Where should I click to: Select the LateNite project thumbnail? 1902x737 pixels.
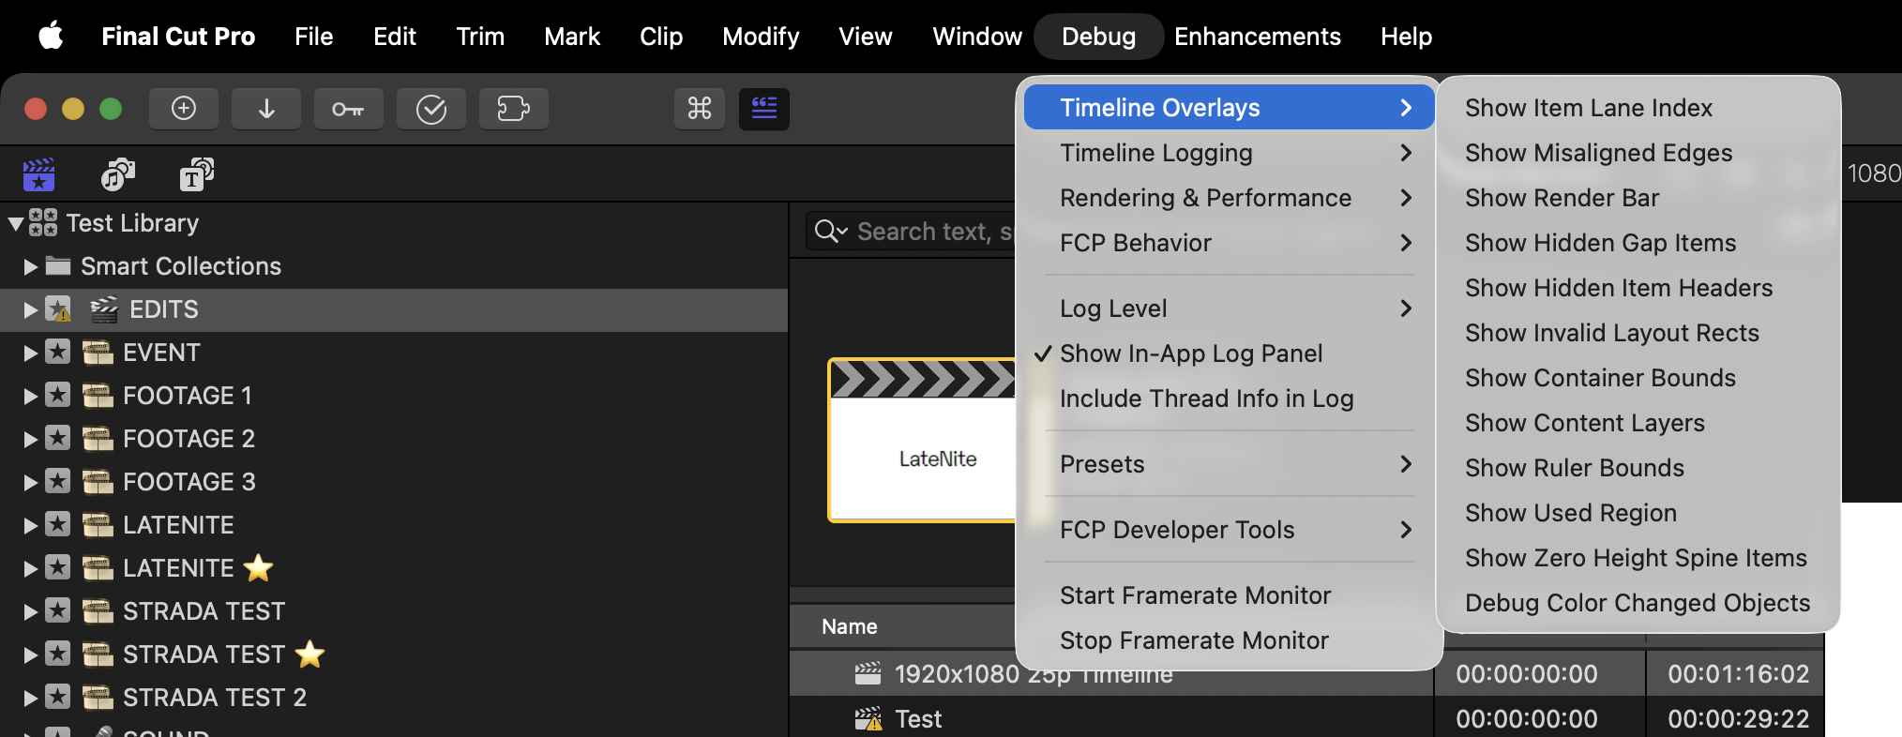click(x=924, y=441)
